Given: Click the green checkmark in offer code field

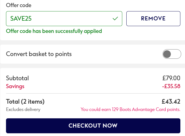Looking at the screenshot, I should click(115, 19).
